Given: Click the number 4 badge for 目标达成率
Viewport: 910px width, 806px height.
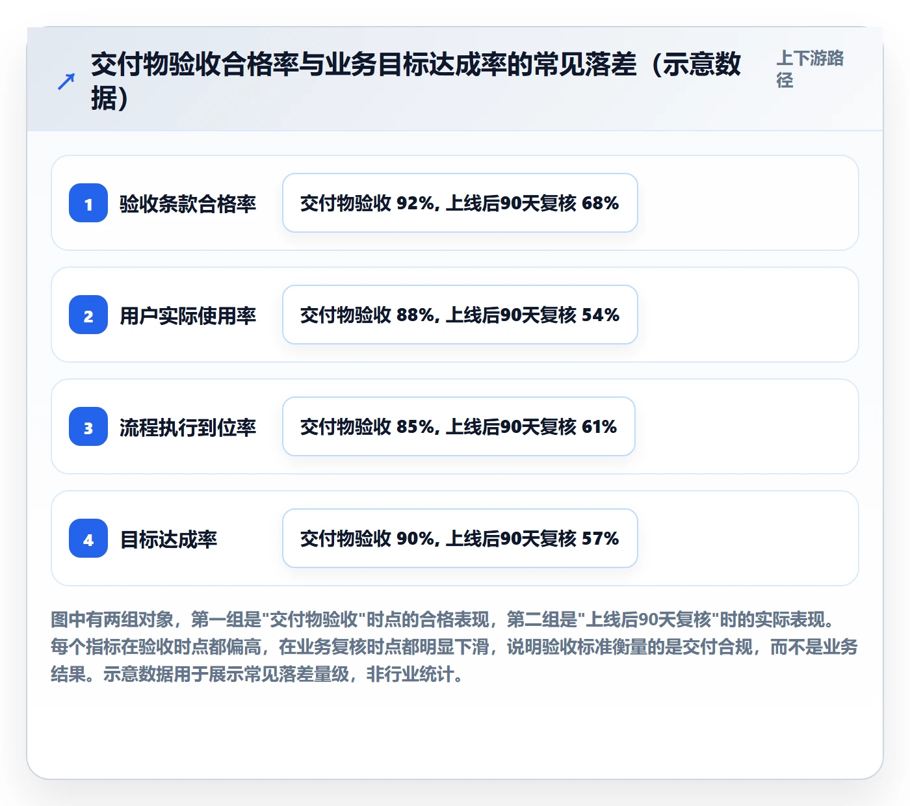Looking at the screenshot, I should click(x=88, y=538).
